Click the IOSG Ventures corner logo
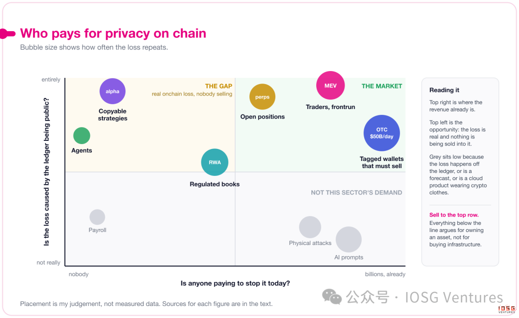Viewport: 519px width, 318px height. [x=507, y=309]
